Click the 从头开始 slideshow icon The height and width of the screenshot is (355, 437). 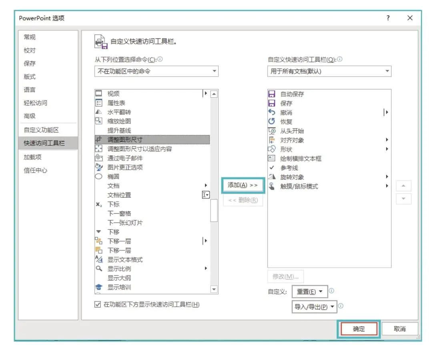click(x=272, y=131)
